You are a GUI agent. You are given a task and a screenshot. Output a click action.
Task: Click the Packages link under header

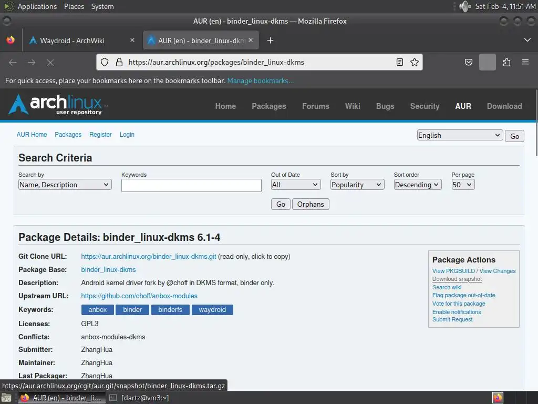(x=68, y=134)
